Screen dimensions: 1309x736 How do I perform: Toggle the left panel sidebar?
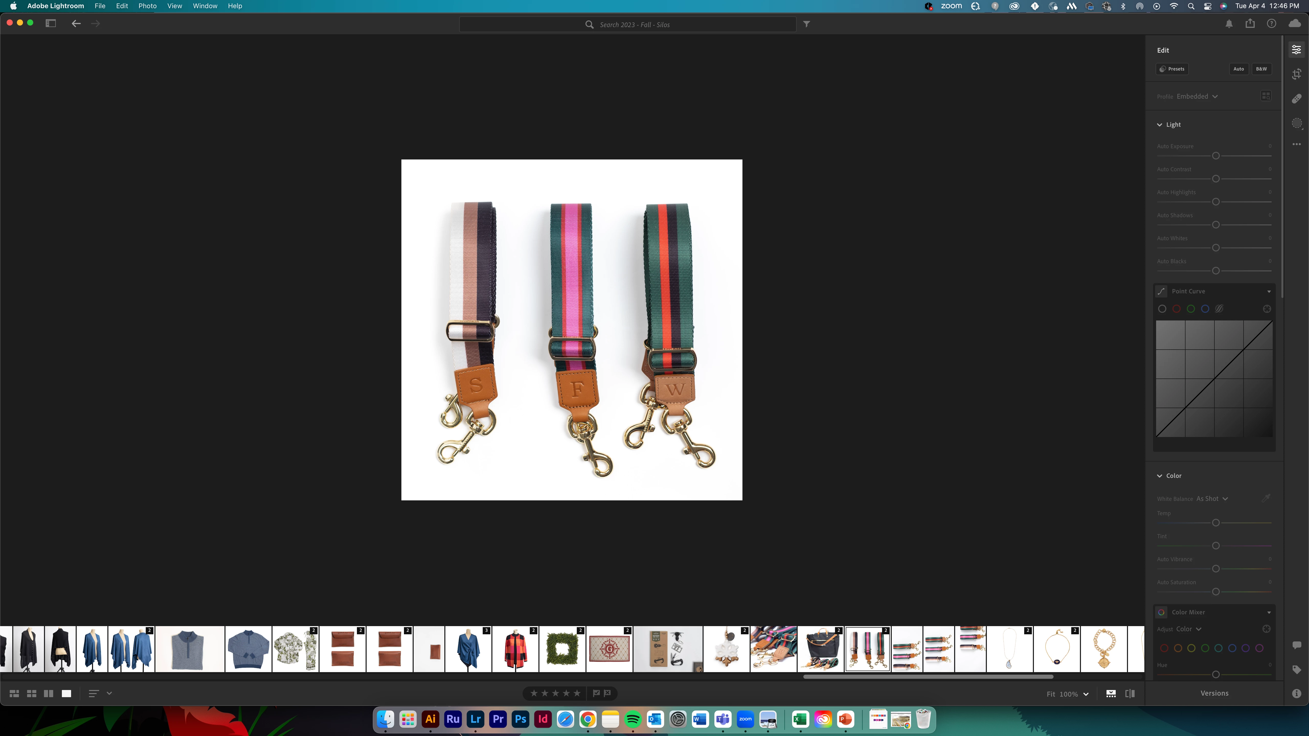pos(50,23)
